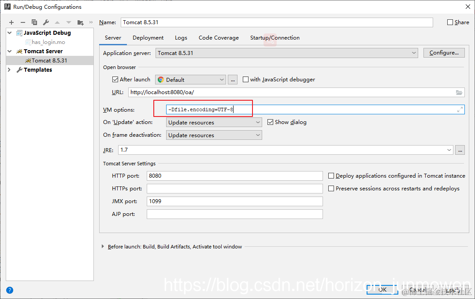Viewport: 475px width, 299px height.
Task: Toggle the Show dialog checkbox
Action: (x=270, y=122)
